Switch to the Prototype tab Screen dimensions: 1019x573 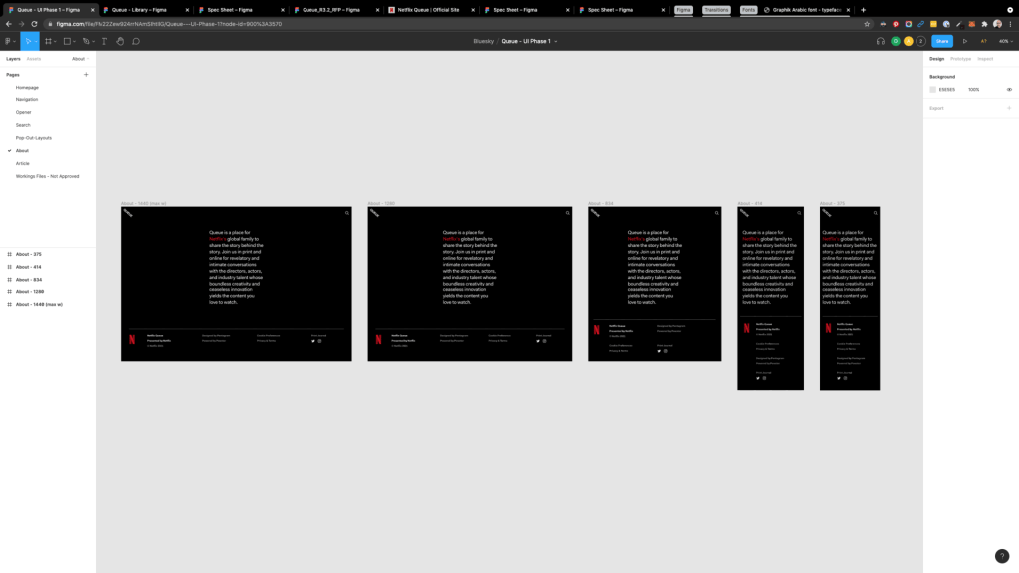[960, 59]
